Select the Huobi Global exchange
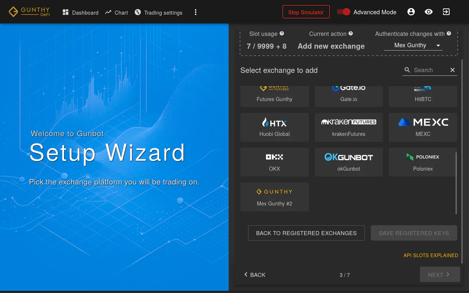This screenshot has height=293, width=469. (x=274, y=127)
